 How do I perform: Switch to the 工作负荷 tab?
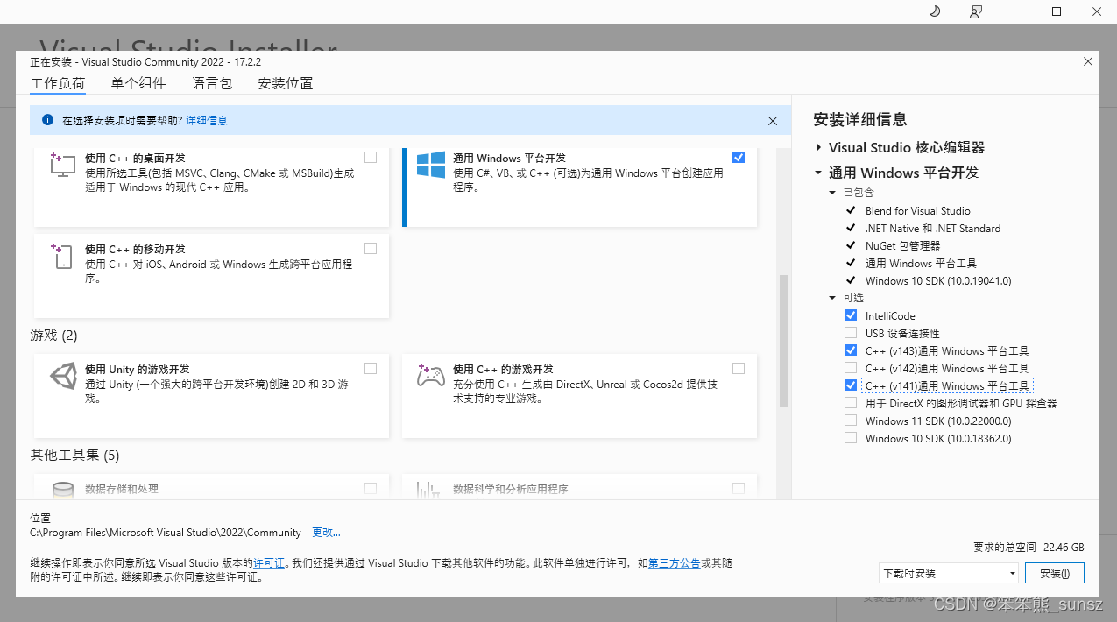58,84
